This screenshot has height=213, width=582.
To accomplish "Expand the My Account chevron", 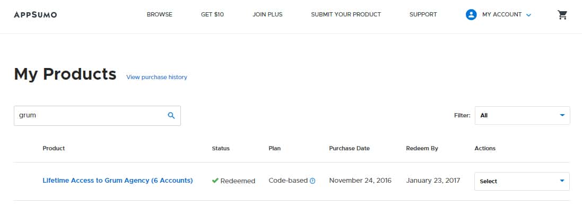I will pos(529,15).
